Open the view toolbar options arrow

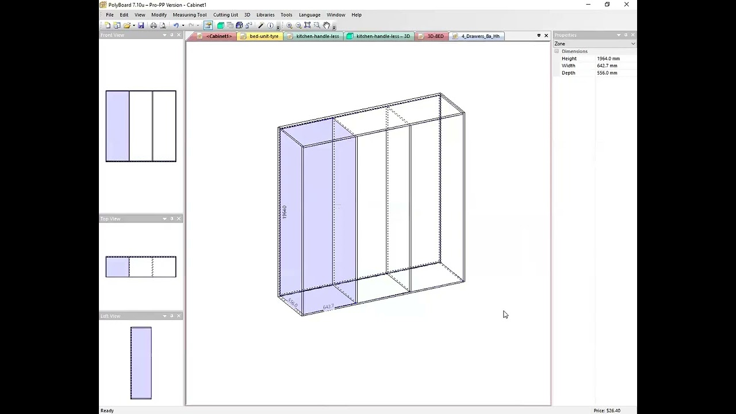point(334,27)
